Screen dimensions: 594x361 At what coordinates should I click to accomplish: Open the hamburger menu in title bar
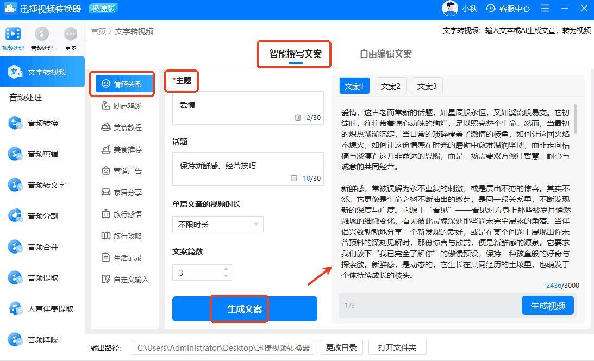click(x=545, y=9)
